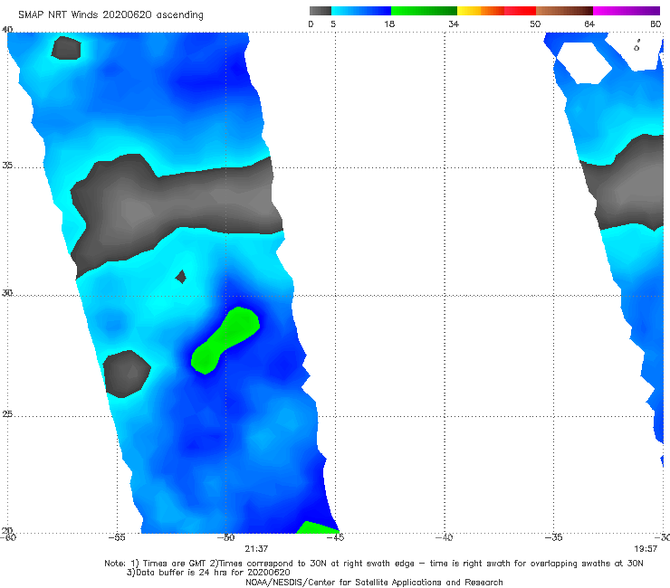This screenshot has width=670, height=588.
Task: Click the color bar label '34'
Action: (x=454, y=24)
